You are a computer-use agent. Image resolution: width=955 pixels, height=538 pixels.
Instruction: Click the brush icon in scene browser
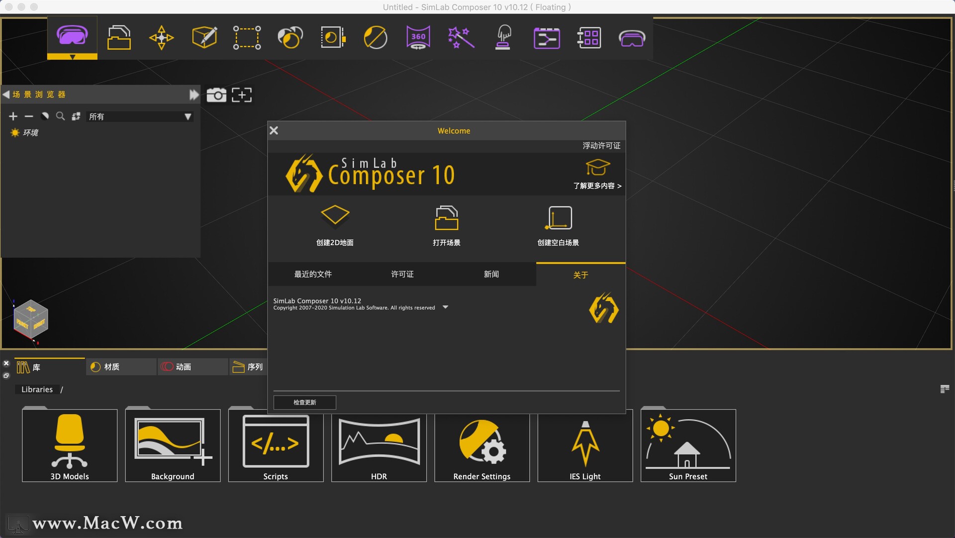point(45,116)
